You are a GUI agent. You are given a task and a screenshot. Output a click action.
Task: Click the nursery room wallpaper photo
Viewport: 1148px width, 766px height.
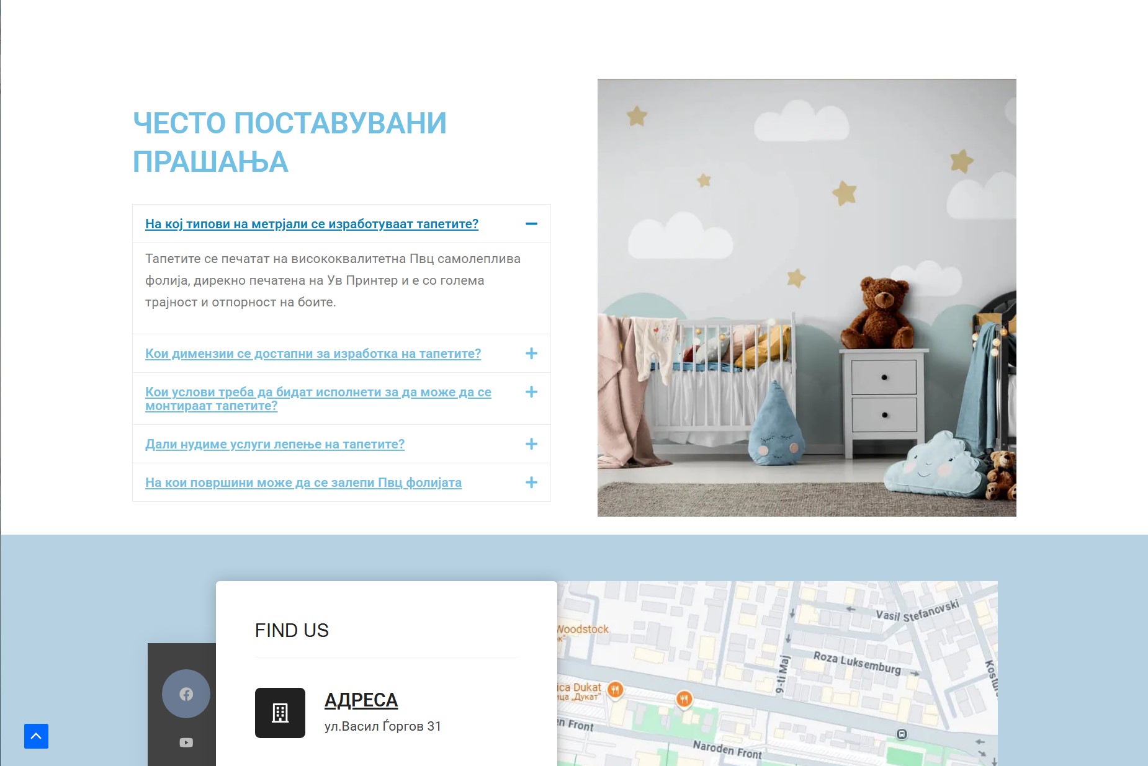pyautogui.click(x=806, y=297)
